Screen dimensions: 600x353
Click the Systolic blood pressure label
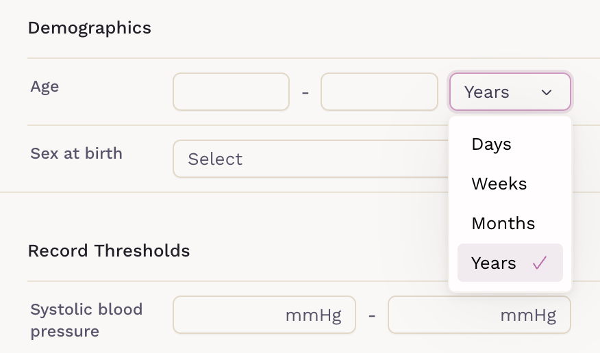[86, 320]
